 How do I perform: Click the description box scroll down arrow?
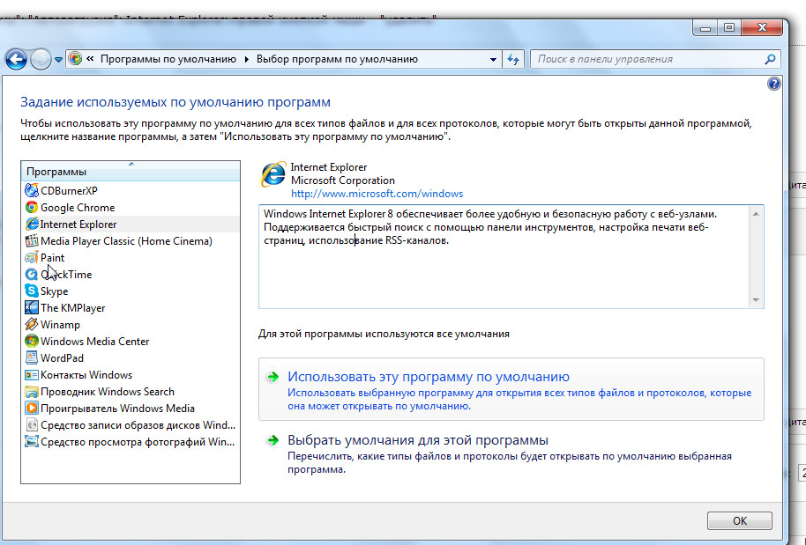756,299
